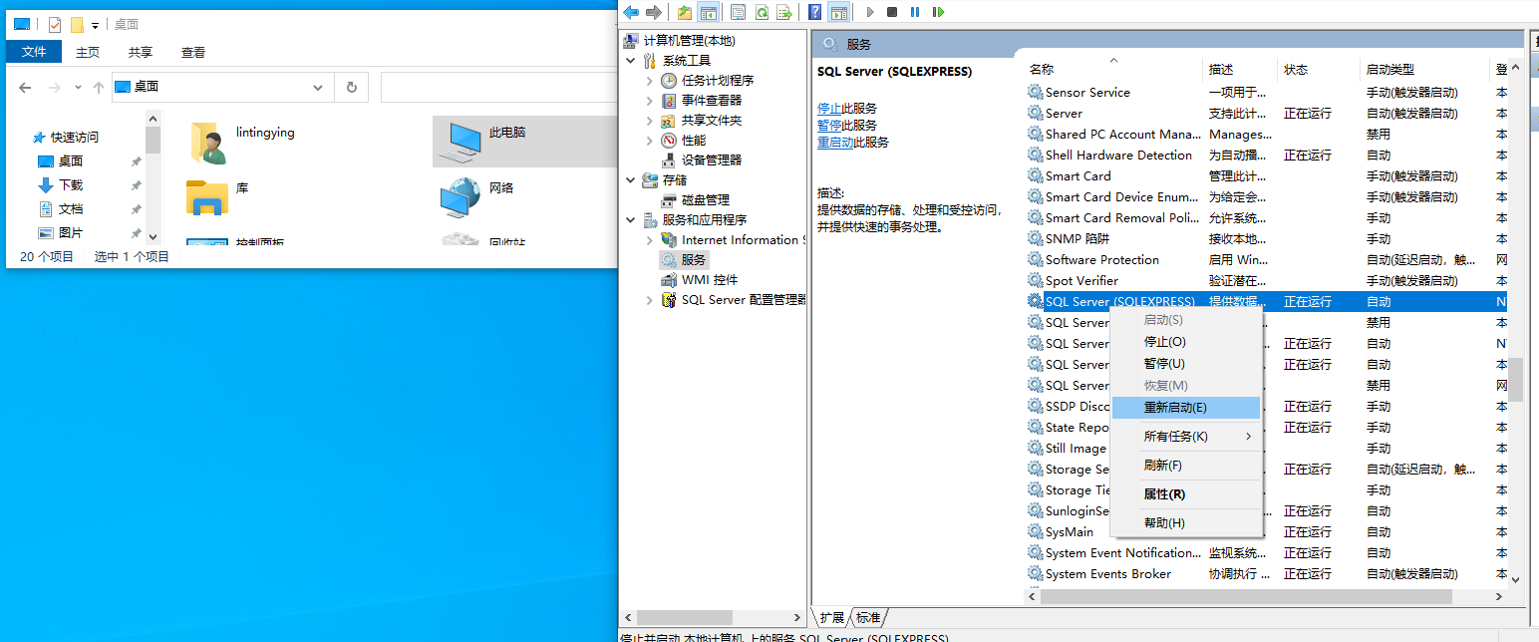
Task: Click the Explorer navigation pane scroll-down arrow
Action: coord(153,236)
